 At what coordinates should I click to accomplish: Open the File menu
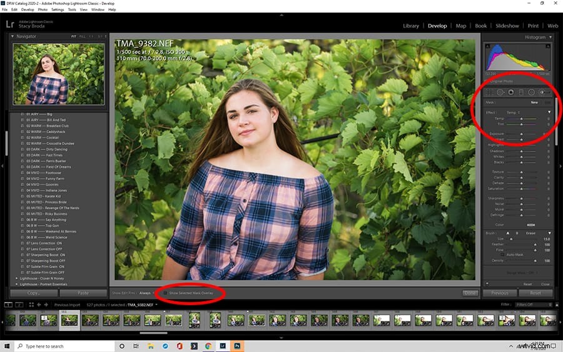[4, 9]
